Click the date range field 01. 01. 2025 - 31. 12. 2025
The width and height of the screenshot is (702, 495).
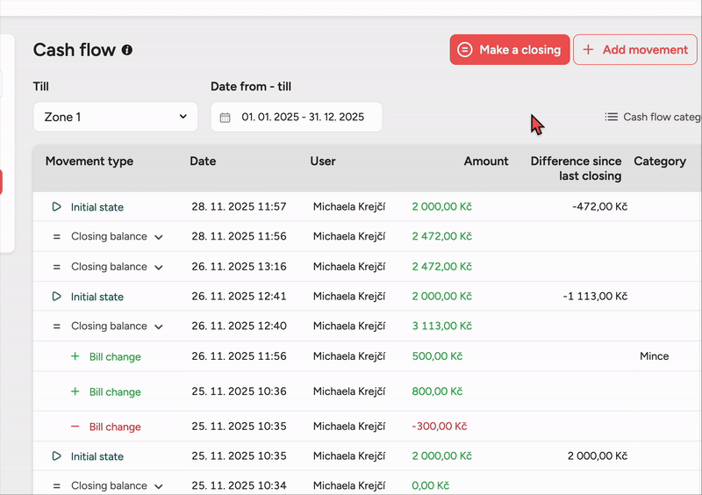(303, 117)
